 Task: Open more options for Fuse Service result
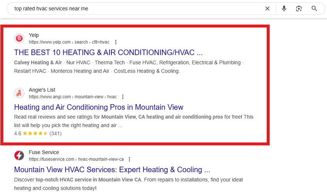pos(129,159)
